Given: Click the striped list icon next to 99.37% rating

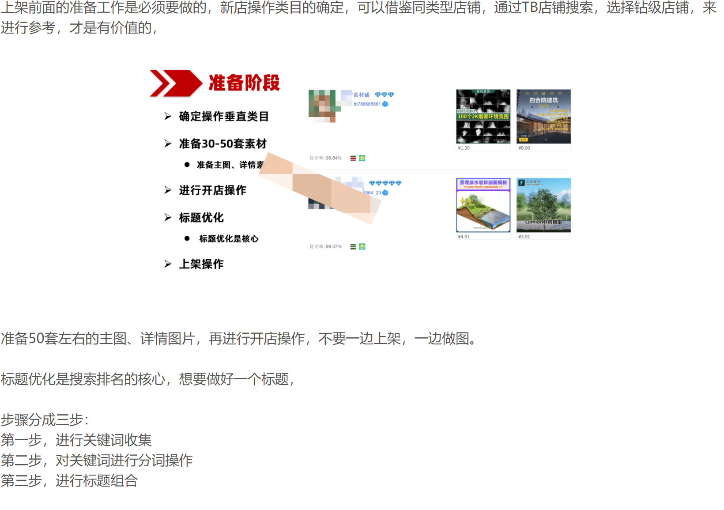Looking at the screenshot, I should point(353,246).
